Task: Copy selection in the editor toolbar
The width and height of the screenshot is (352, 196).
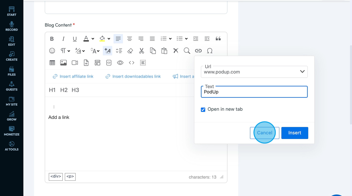Action: (153, 51)
